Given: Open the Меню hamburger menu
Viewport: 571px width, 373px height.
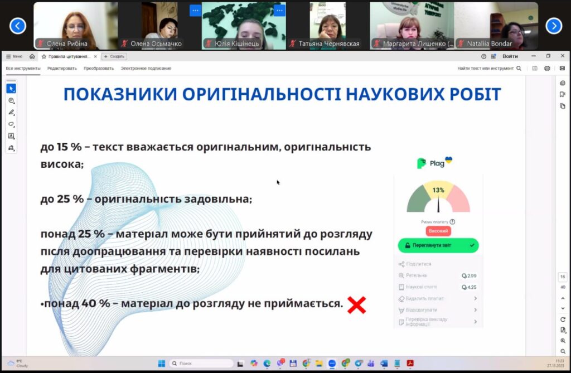Looking at the screenshot, I should 14,56.
